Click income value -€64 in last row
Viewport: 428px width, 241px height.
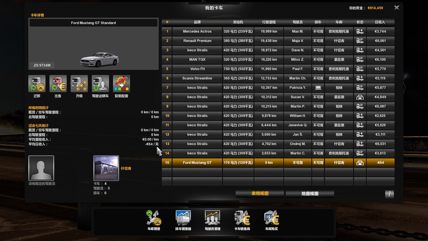coord(380,163)
